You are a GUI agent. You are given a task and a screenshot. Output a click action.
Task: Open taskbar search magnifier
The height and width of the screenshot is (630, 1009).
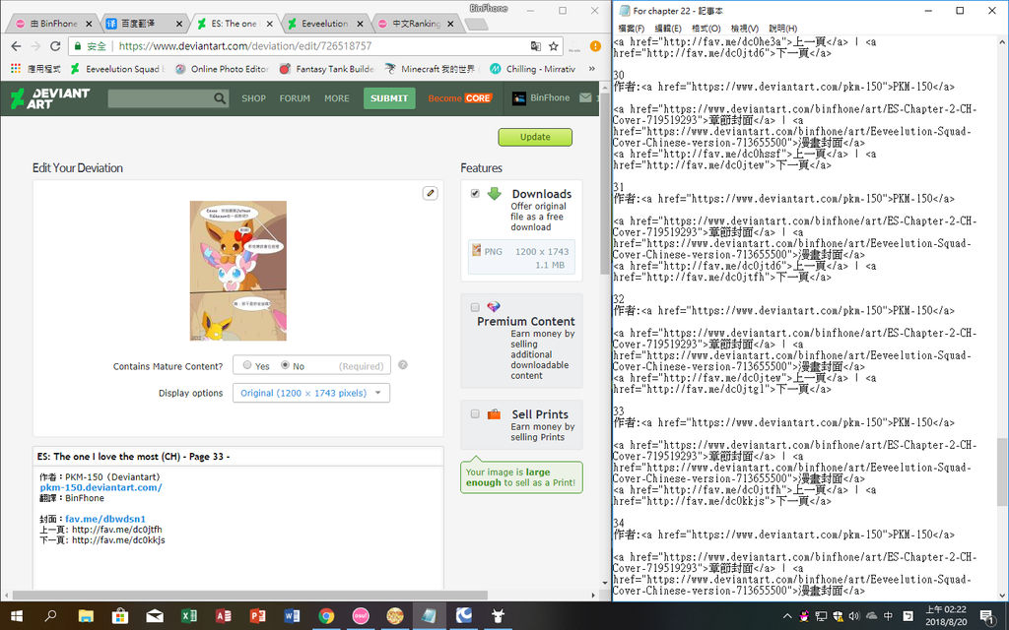click(x=50, y=616)
